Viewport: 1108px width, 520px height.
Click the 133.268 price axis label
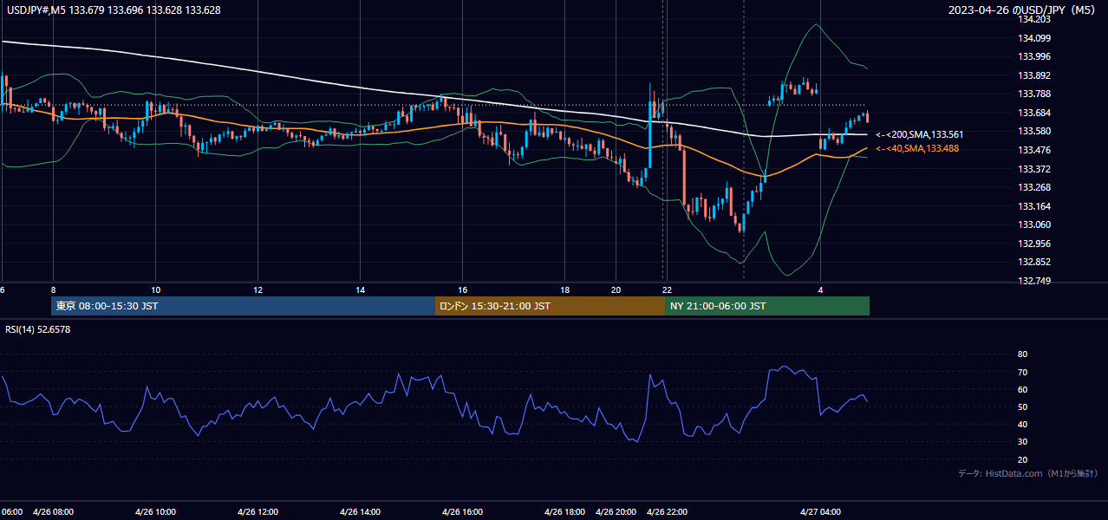click(1034, 187)
